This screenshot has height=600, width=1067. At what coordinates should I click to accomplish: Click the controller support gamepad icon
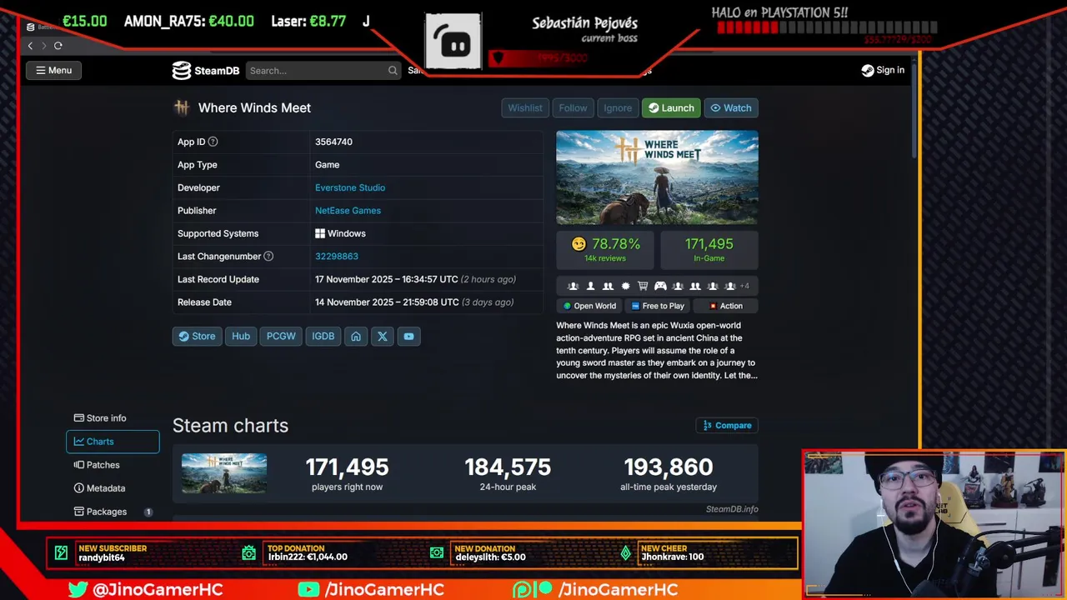[x=660, y=286]
